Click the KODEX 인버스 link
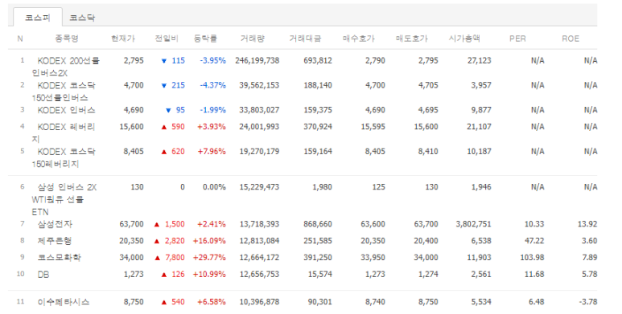The width and height of the screenshot is (622, 314). [x=66, y=110]
